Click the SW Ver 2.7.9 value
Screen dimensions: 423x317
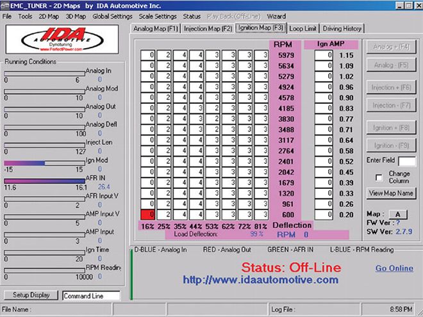point(404,232)
